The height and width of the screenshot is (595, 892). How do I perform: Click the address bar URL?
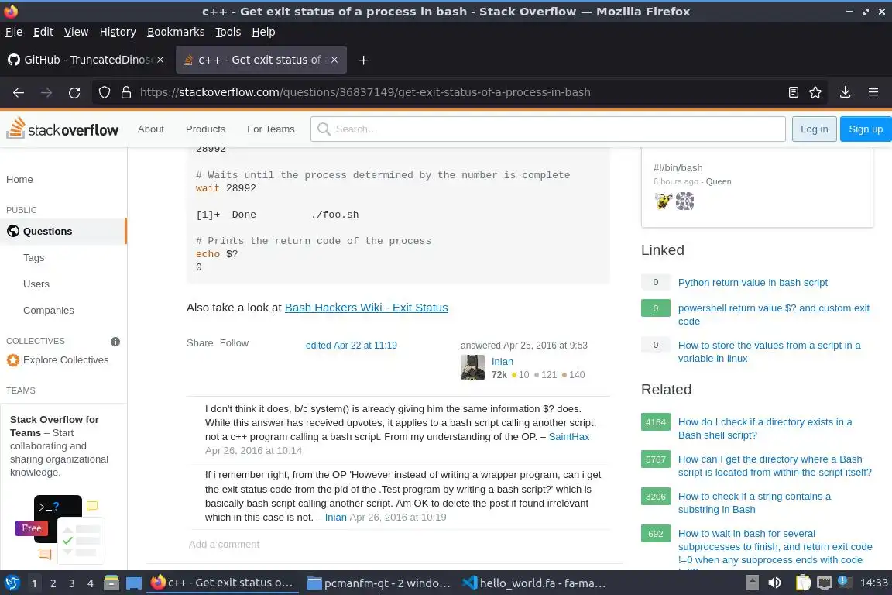365,92
